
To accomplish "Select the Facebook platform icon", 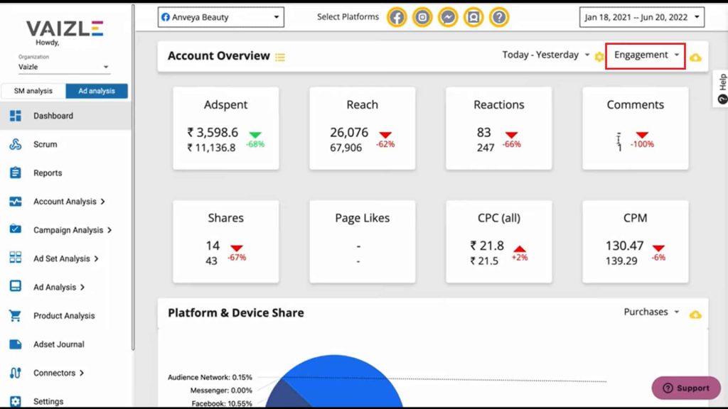I will (397, 17).
